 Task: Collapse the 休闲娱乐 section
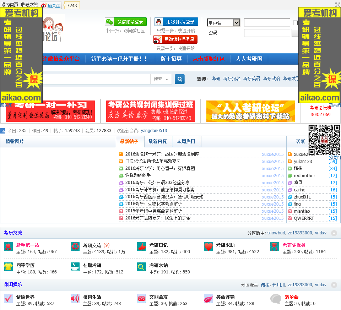(x=334, y=285)
